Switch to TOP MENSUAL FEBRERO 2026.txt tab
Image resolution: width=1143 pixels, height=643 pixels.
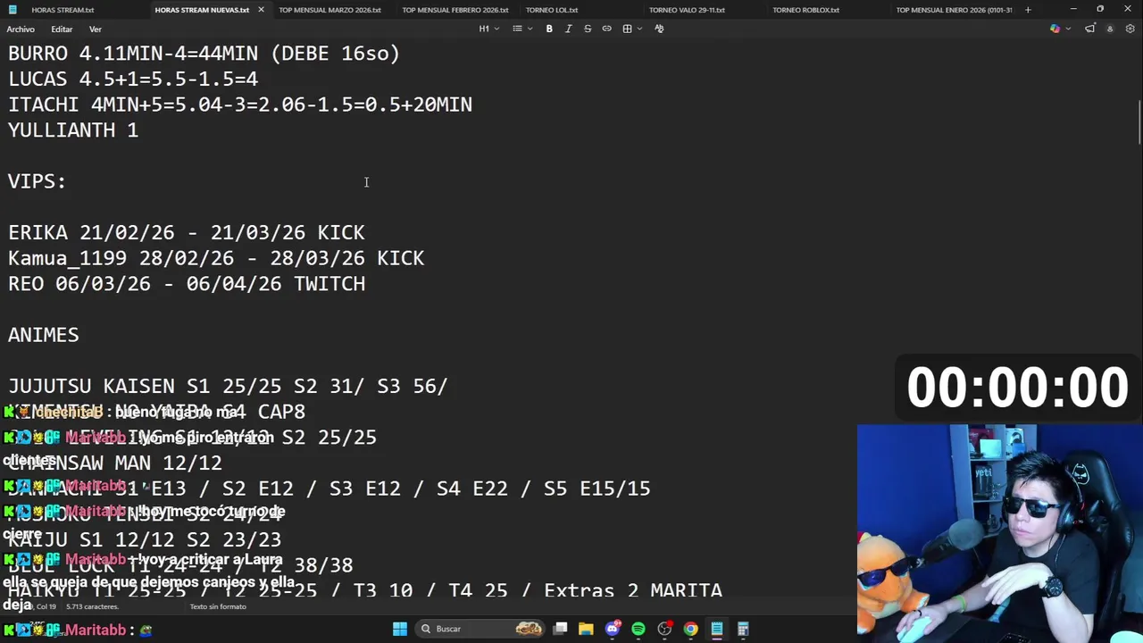click(455, 10)
